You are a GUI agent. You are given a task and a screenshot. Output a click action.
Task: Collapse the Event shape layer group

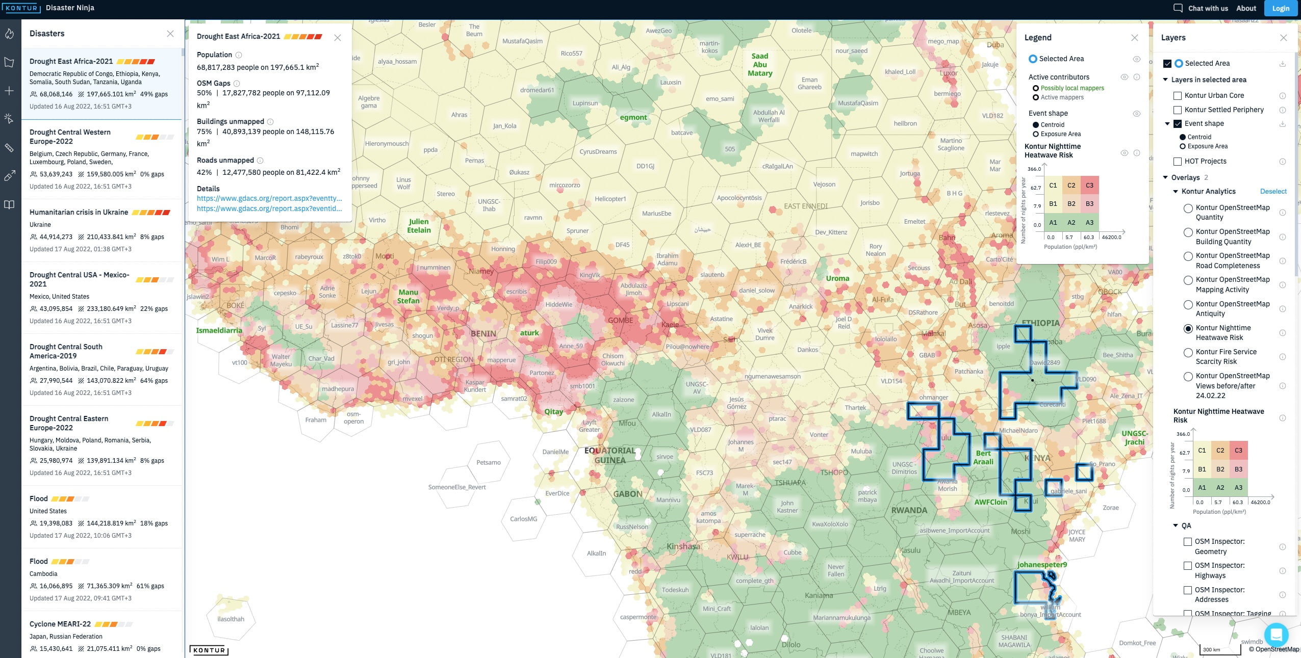point(1167,124)
